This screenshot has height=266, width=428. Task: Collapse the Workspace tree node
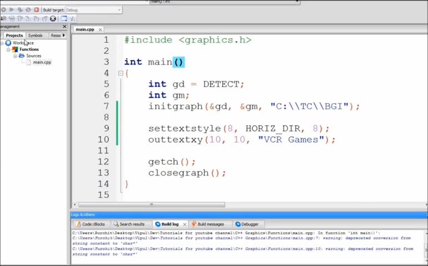pyautogui.click(x=2, y=43)
